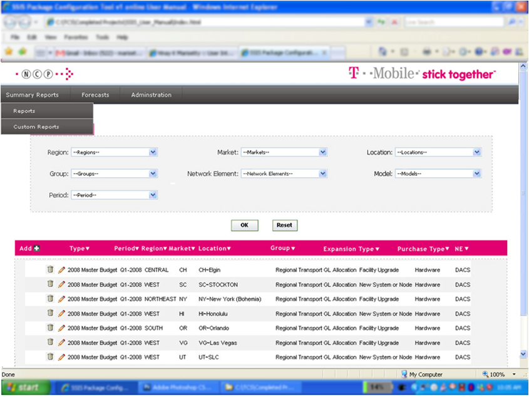Sort table by Group column header
The image size is (529, 397).
(x=283, y=248)
